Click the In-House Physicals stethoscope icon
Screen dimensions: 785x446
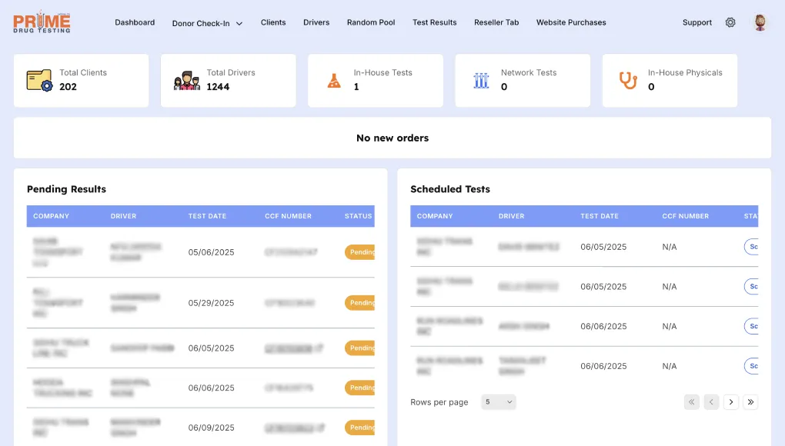tap(628, 80)
